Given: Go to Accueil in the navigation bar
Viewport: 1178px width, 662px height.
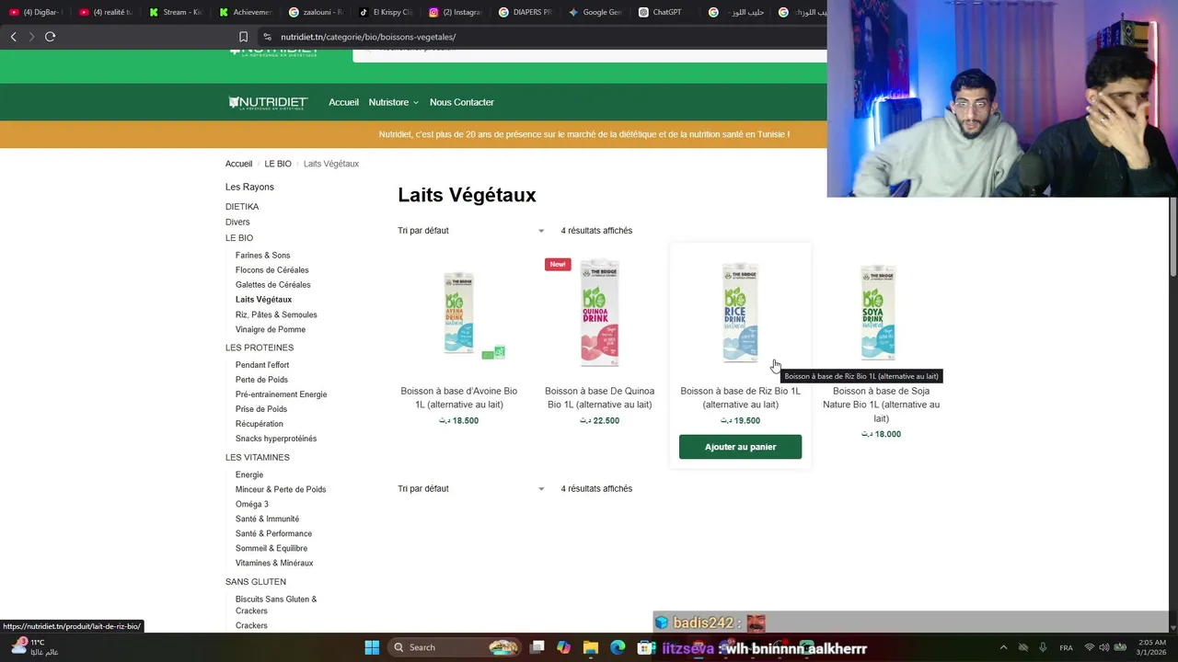Looking at the screenshot, I should (343, 102).
